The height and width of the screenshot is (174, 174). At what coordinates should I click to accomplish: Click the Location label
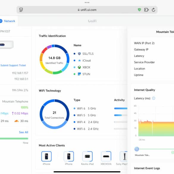139,69
